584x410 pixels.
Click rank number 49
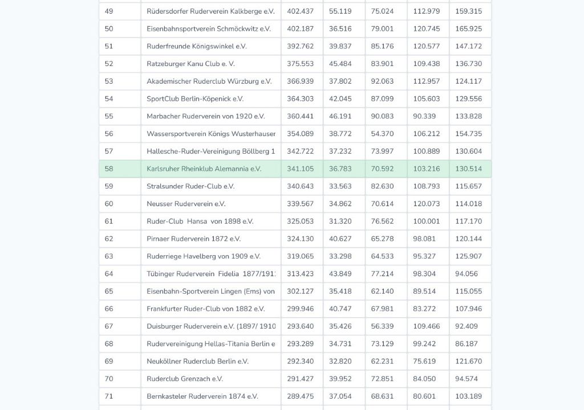click(109, 11)
